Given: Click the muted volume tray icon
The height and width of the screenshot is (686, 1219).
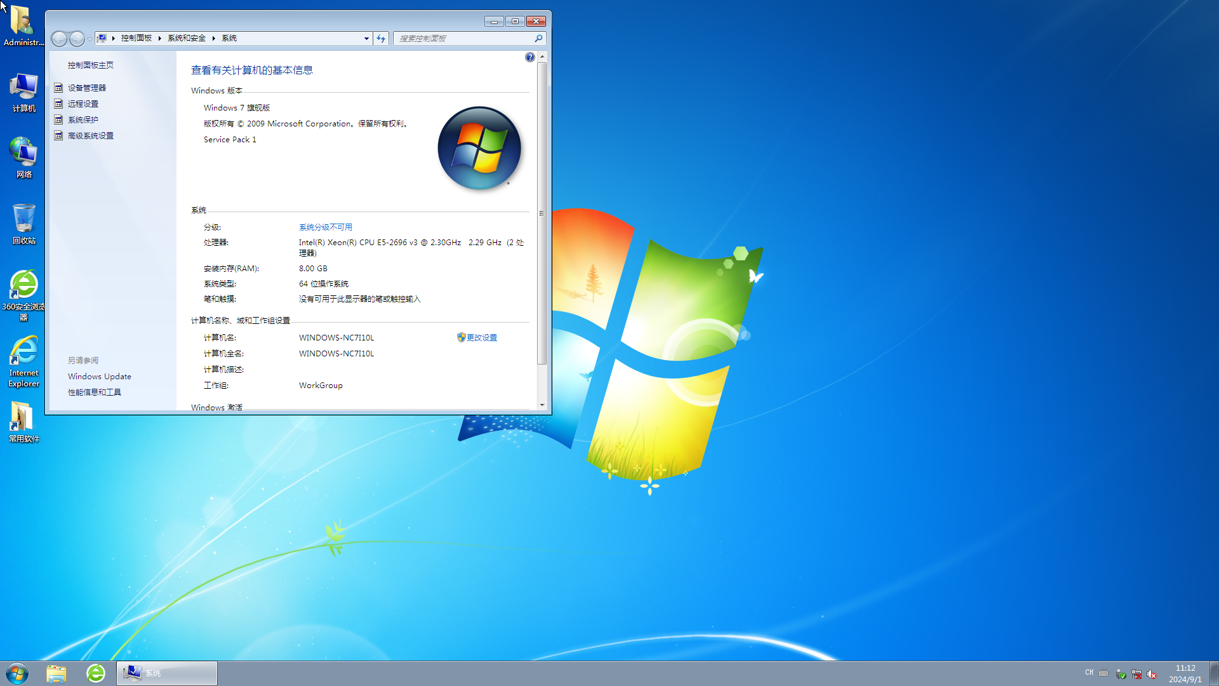Looking at the screenshot, I should click(1152, 674).
